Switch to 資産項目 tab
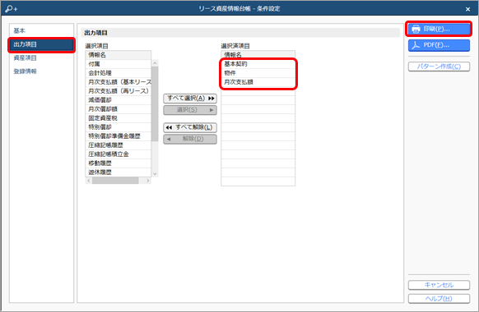The width and height of the screenshot is (479, 312). (x=41, y=58)
